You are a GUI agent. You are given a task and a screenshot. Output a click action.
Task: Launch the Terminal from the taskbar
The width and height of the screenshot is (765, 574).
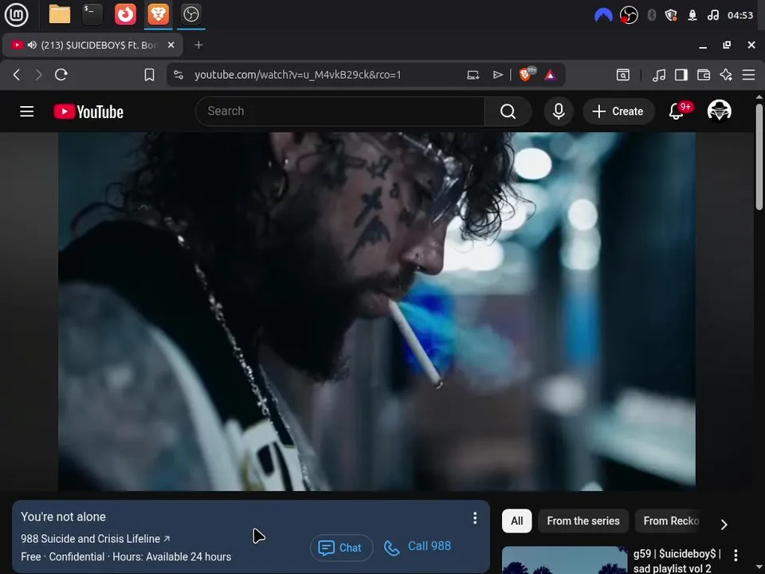pyautogui.click(x=92, y=14)
